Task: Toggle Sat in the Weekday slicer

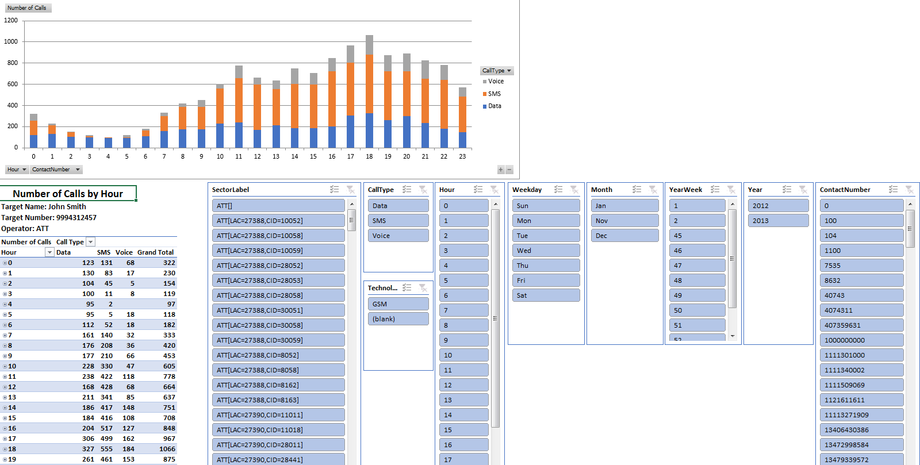Action: click(x=546, y=295)
